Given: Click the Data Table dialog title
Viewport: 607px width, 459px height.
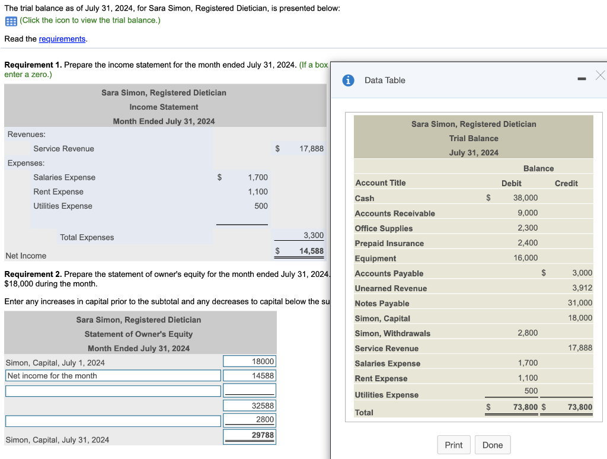Looking at the screenshot, I should [x=385, y=80].
